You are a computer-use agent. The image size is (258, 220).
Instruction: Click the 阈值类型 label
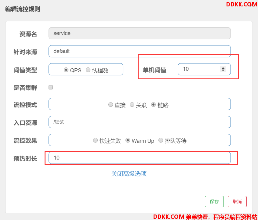coord(25,70)
